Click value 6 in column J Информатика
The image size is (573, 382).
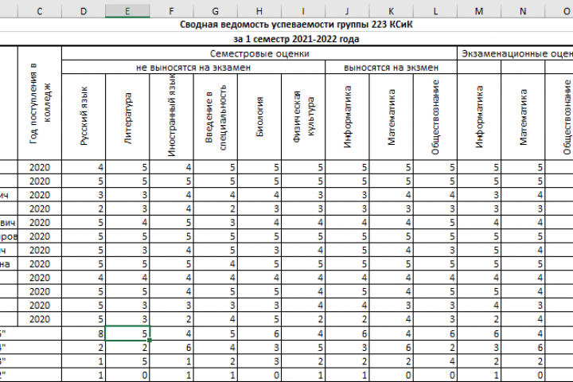(347, 333)
